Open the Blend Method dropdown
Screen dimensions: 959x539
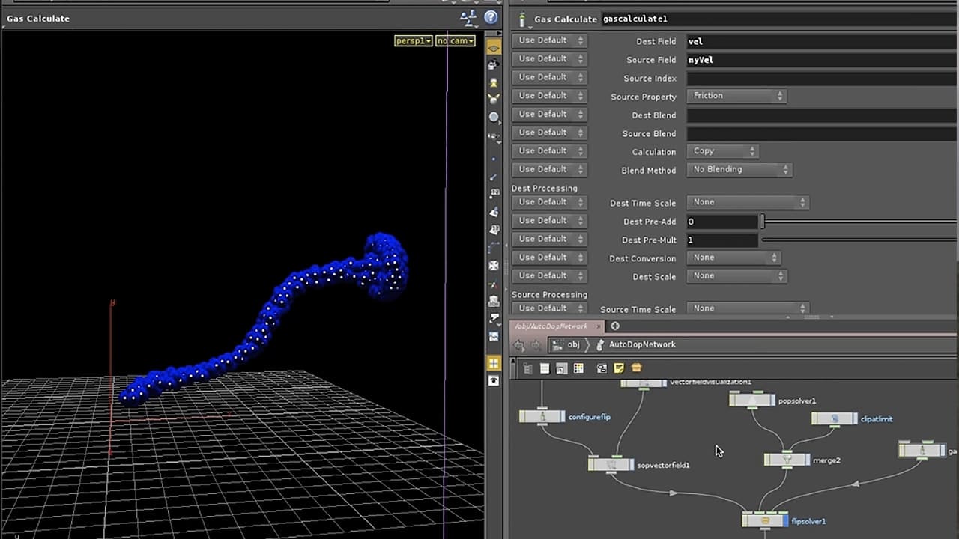pyautogui.click(x=739, y=170)
